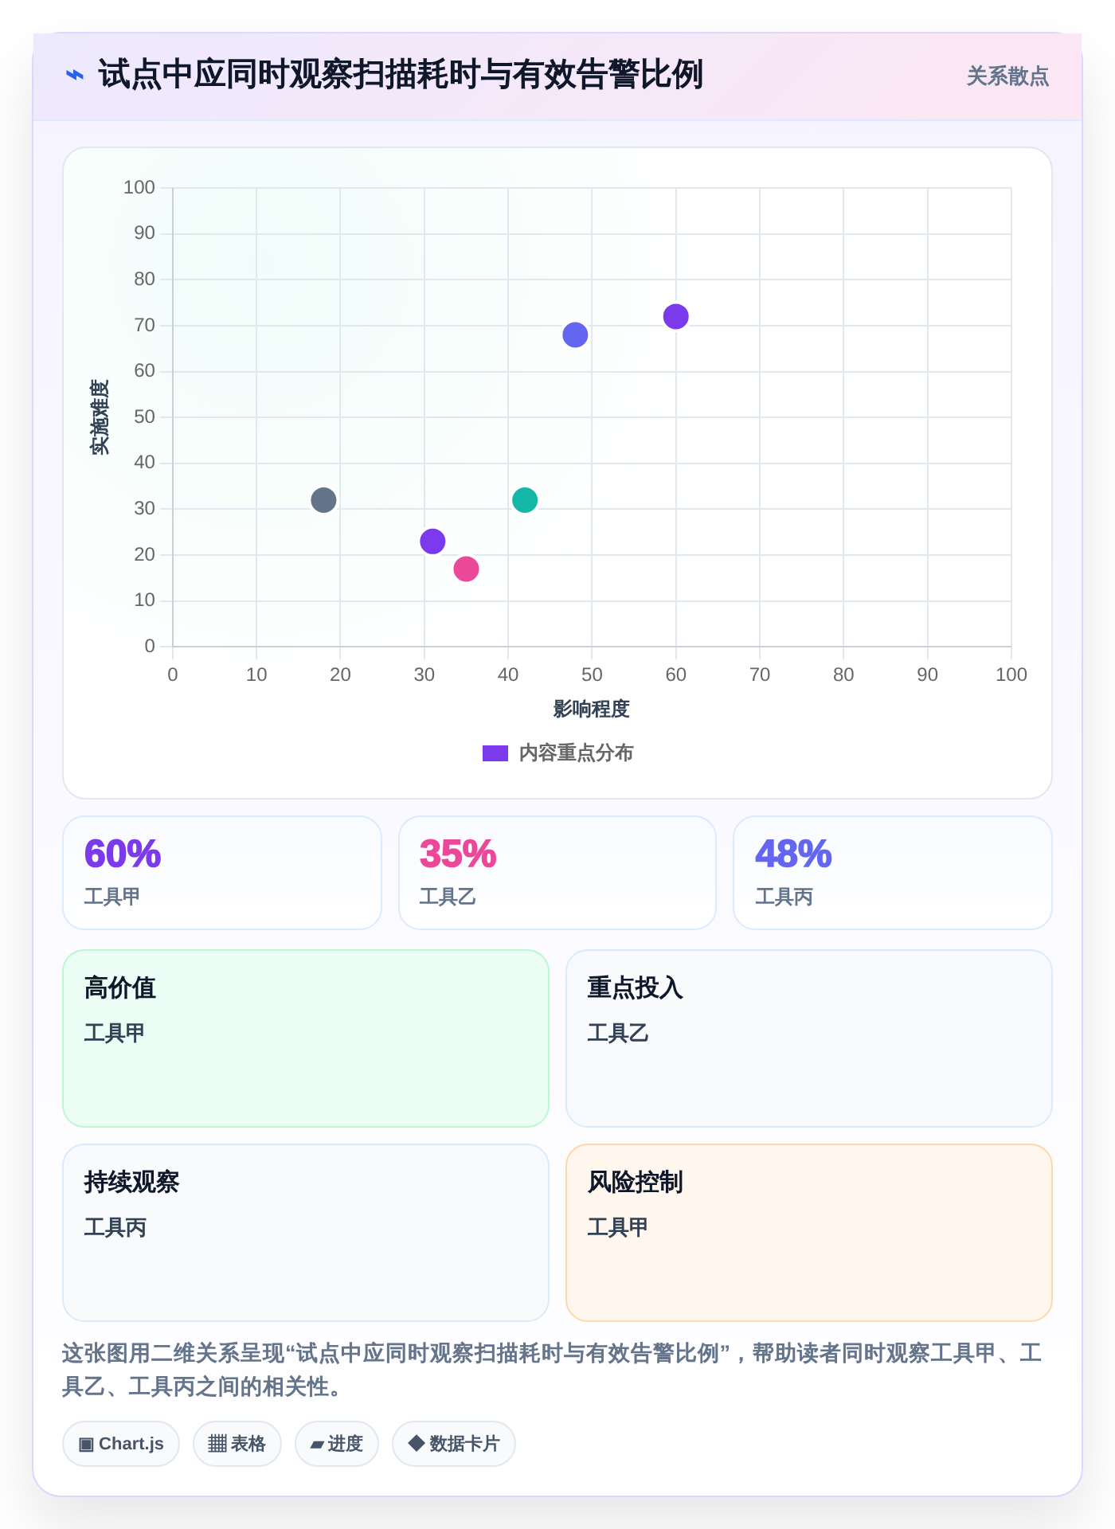The image size is (1115, 1529).
Task: Click the Chart.js tag chip
Action: pyautogui.click(x=121, y=1444)
